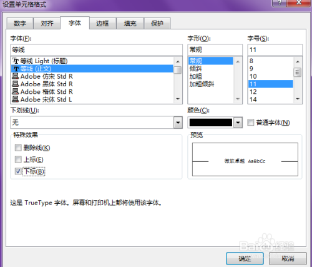The height and width of the screenshot is (267, 312).
Task: Click size list scroll down arrow
Action: pos(298,99)
